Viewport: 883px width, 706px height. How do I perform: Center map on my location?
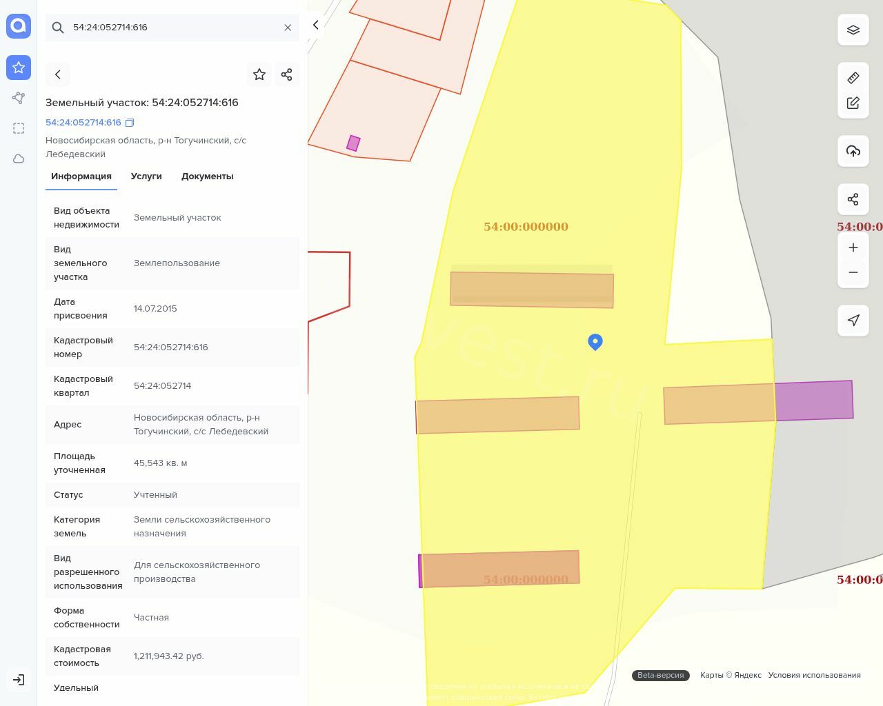tap(853, 321)
